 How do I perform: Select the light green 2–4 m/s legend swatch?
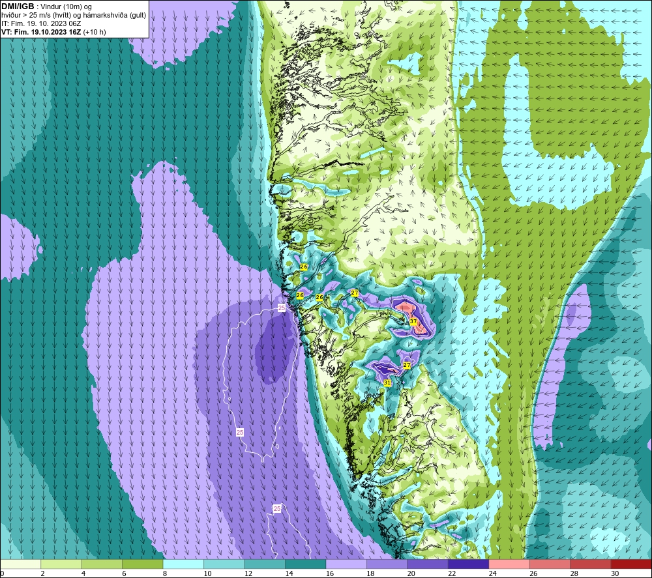[61, 564]
